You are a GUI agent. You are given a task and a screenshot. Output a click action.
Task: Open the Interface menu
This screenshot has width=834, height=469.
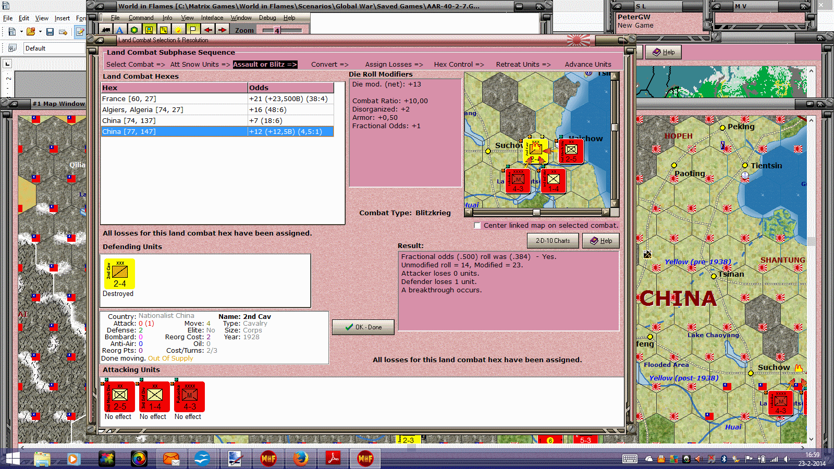coord(212,18)
